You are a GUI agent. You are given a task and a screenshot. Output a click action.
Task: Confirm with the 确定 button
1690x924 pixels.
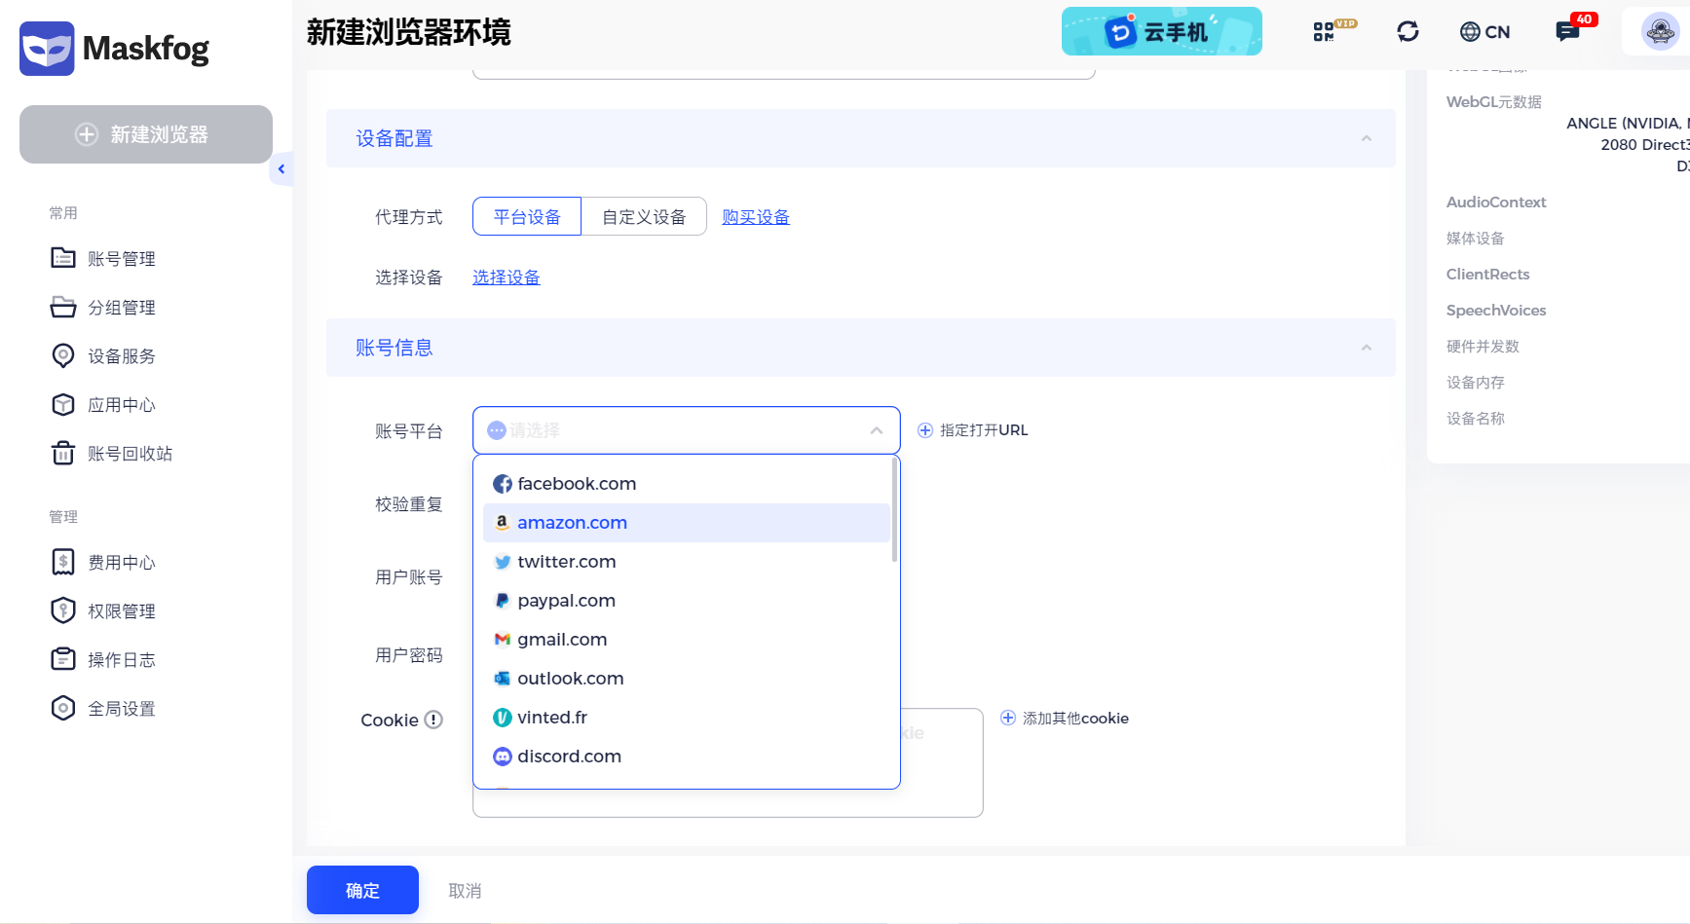point(362,890)
